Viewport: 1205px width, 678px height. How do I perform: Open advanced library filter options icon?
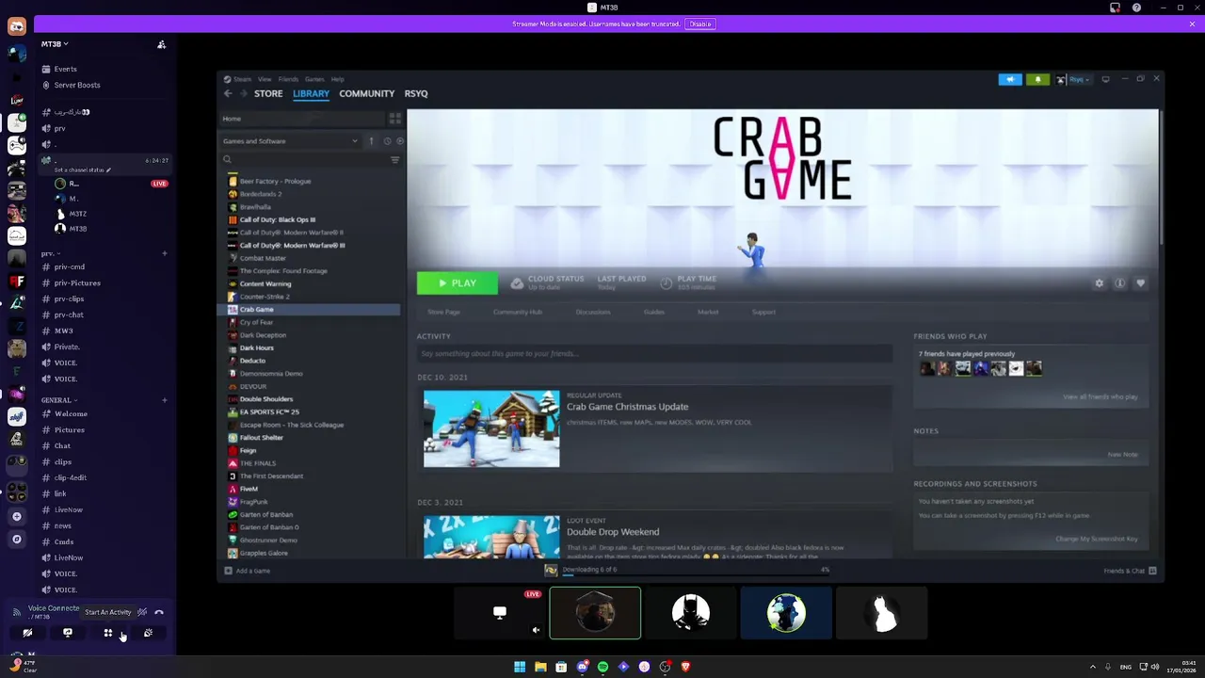click(x=395, y=160)
